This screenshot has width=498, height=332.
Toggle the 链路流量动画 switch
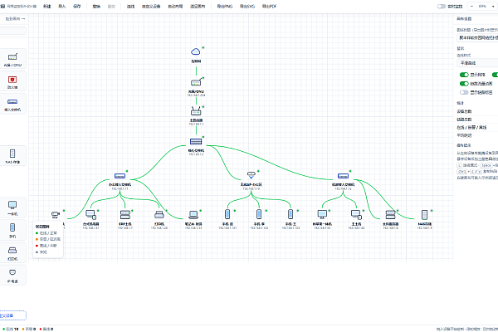464,84
